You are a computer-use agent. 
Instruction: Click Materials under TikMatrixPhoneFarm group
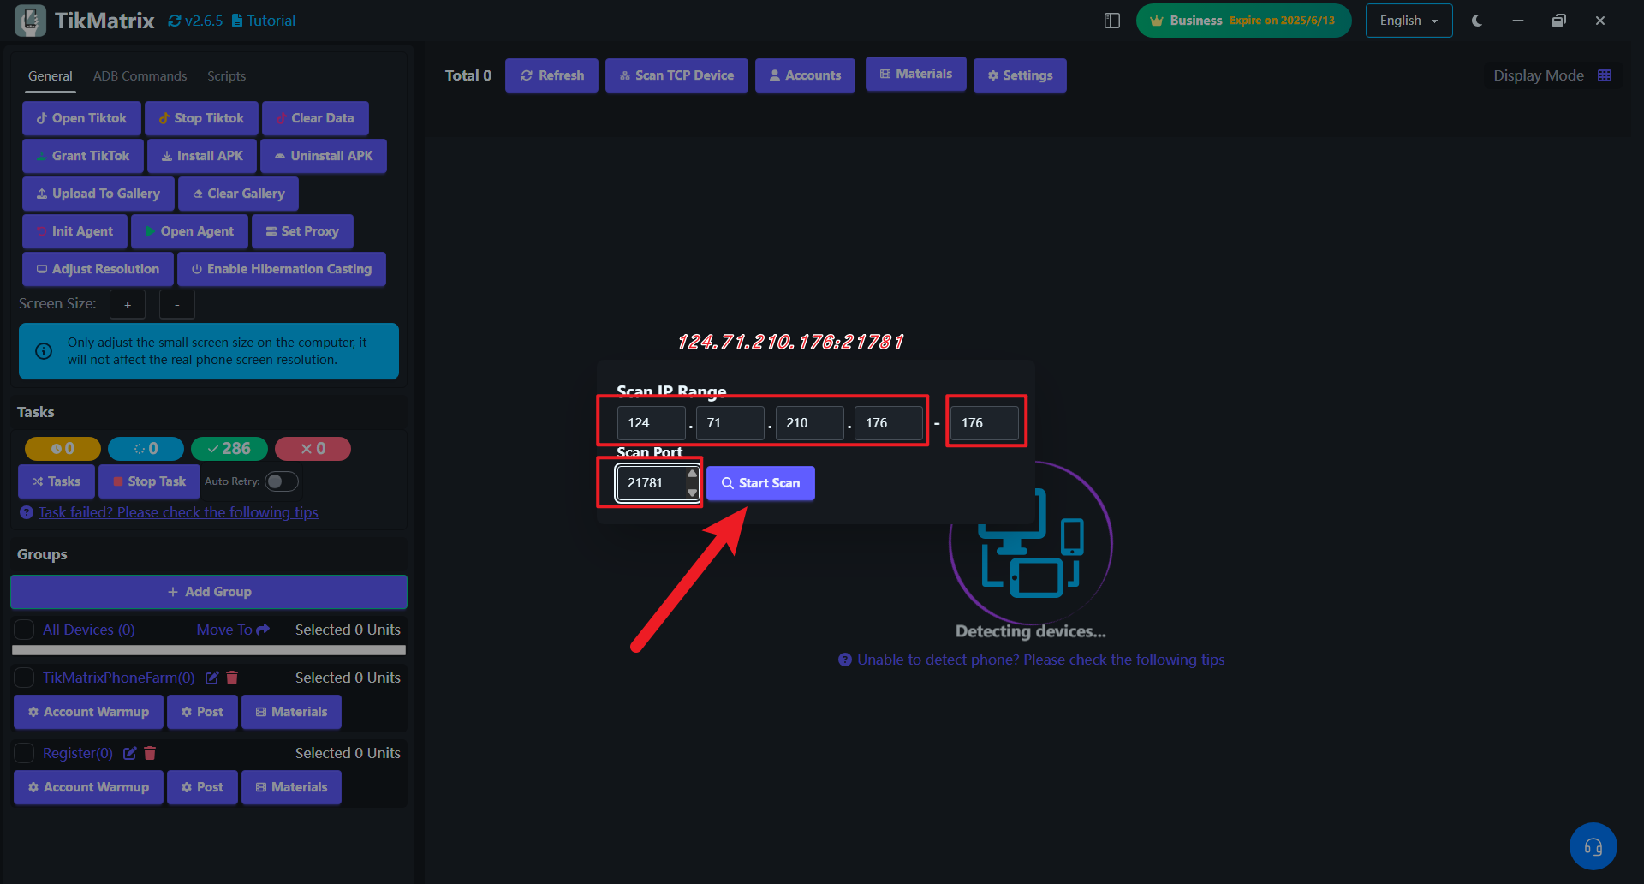click(x=291, y=712)
